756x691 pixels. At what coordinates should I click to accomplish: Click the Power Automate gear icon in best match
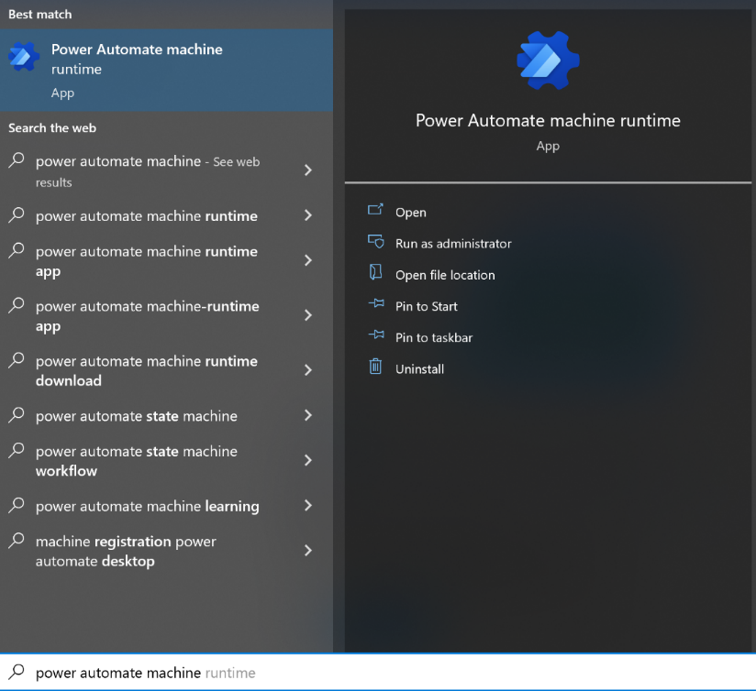coord(24,57)
